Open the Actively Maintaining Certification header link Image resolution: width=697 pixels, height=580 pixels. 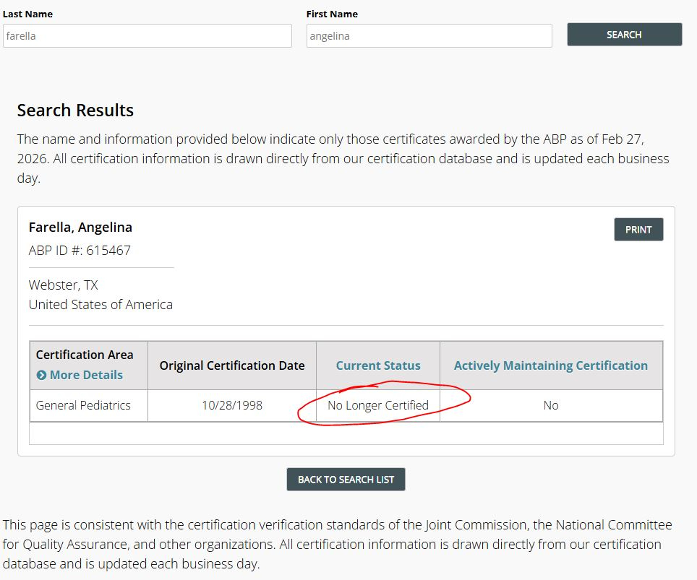coord(550,365)
